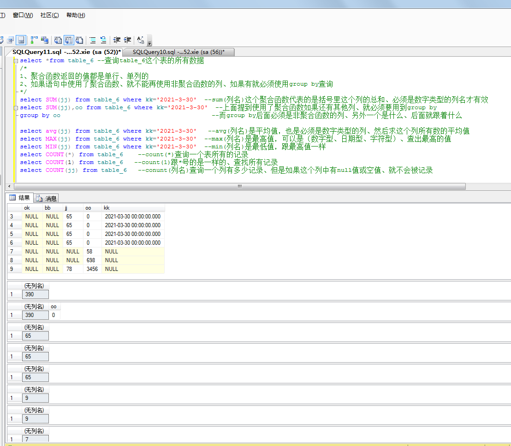Click Specify Values for Template Parameters icon

[141, 40]
